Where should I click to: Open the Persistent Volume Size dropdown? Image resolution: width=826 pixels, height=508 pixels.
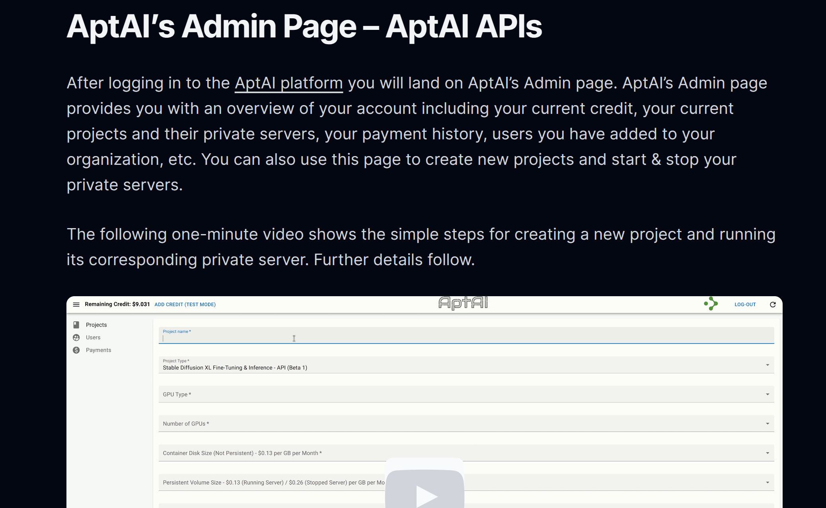pyautogui.click(x=466, y=483)
